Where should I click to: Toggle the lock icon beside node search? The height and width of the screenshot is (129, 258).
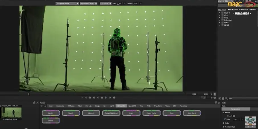coord(223,99)
